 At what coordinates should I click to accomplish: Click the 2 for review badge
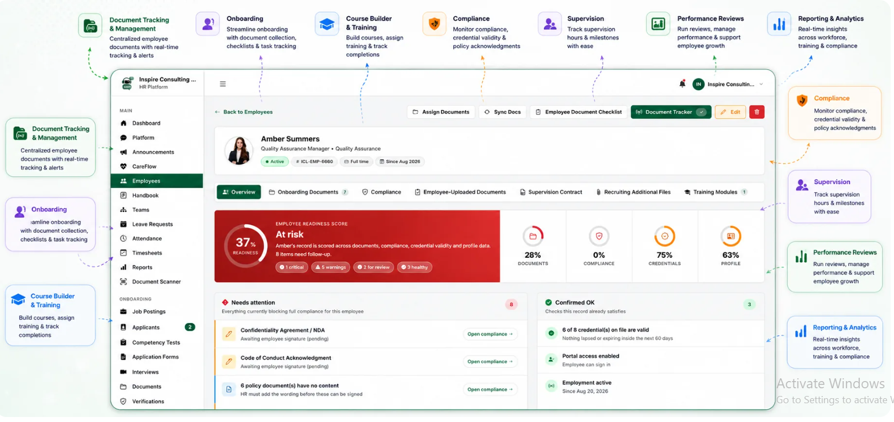coord(374,267)
